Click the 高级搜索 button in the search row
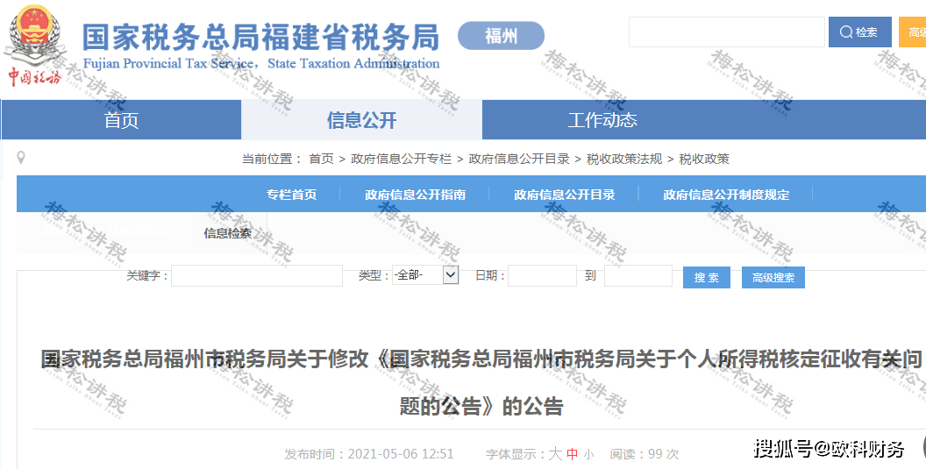 tap(773, 278)
